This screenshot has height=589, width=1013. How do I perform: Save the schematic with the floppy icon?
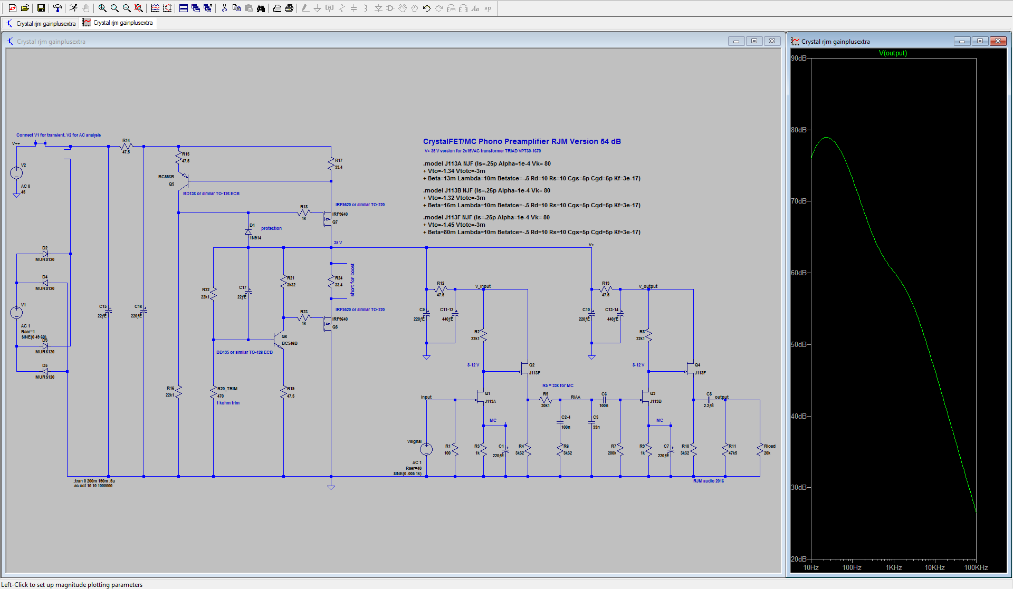[x=41, y=8]
